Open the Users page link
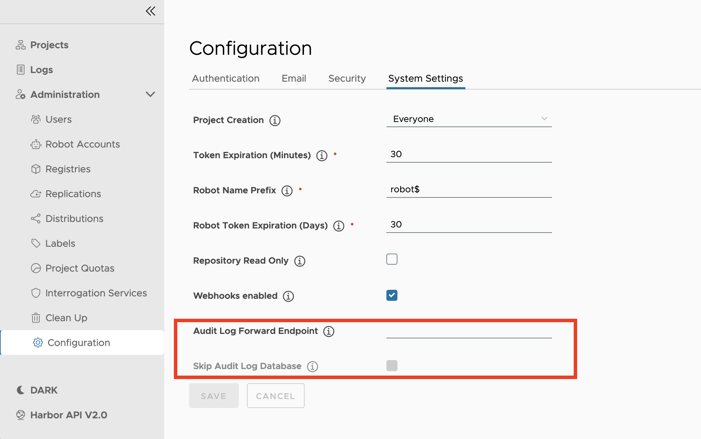701x439 pixels. [59, 119]
